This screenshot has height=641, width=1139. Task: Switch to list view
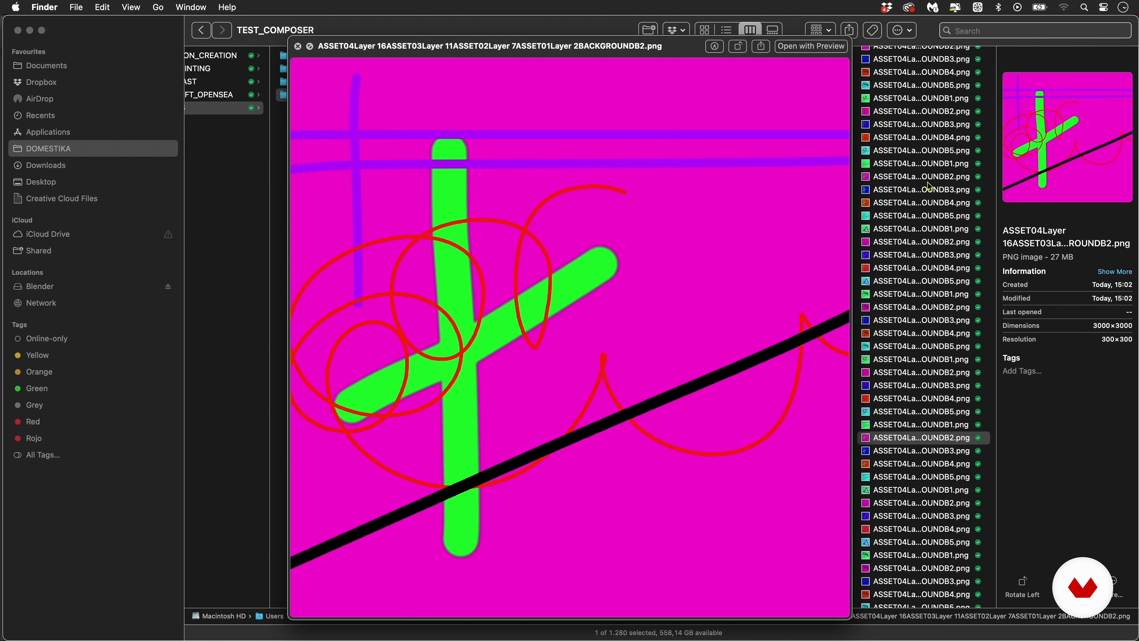(x=726, y=30)
